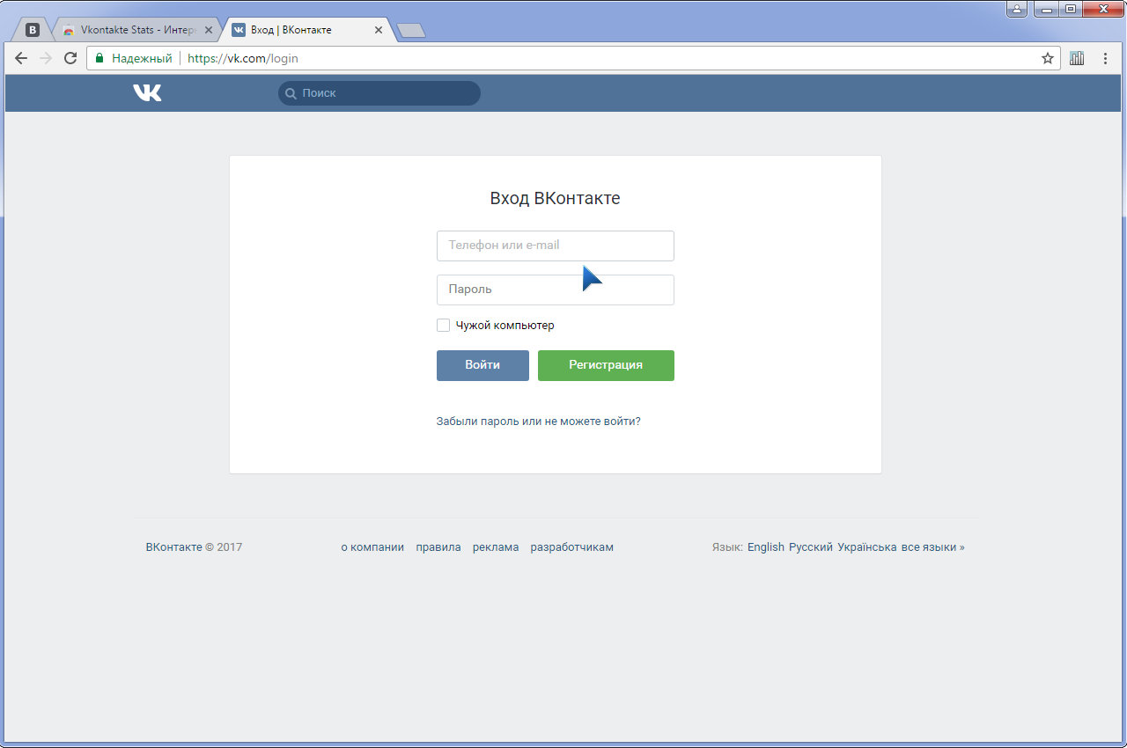Image resolution: width=1127 pixels, height=748 pixels.
Task: Toggle the "Чужой компьютер" checkbox
Action: coord(444,326)
